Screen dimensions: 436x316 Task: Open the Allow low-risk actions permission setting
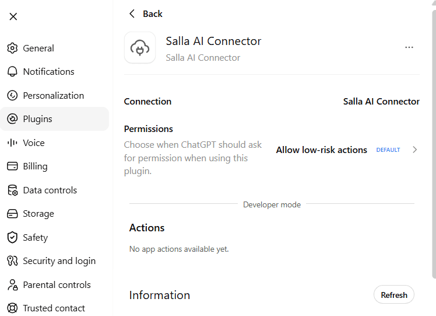347,150
